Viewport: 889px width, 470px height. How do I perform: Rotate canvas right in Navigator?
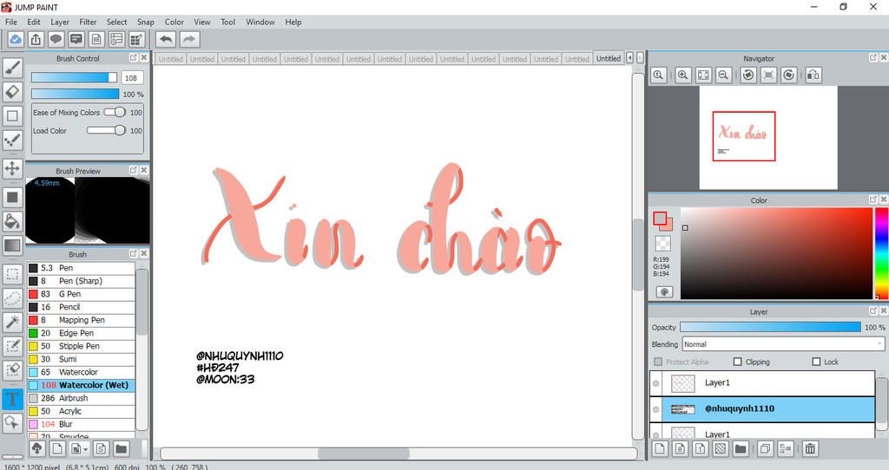pyautogui.click(x=788, y=75)
